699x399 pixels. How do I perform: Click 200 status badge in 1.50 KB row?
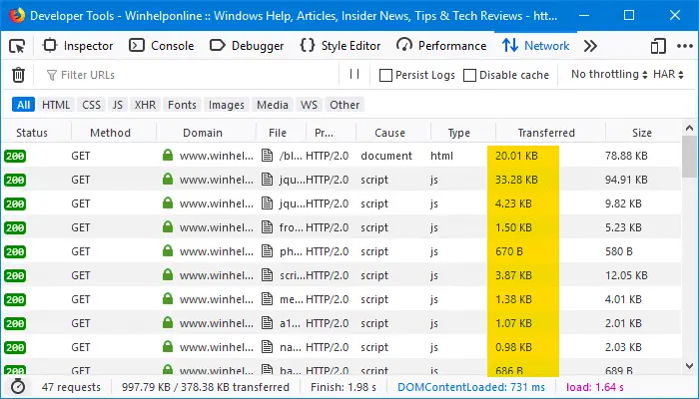pyautogui.click(x=15, y=228)
